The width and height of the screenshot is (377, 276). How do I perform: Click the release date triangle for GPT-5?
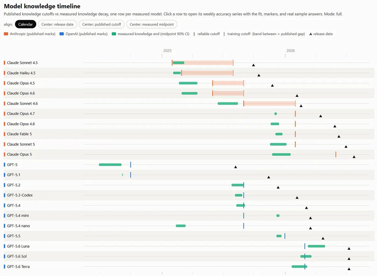click(x=236, y=167)
